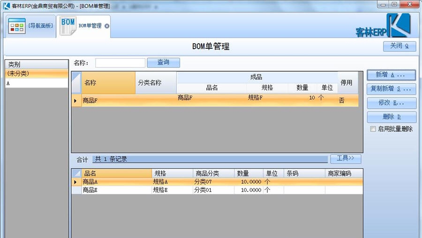Click the 商品分类 column header

pos(213,173)
